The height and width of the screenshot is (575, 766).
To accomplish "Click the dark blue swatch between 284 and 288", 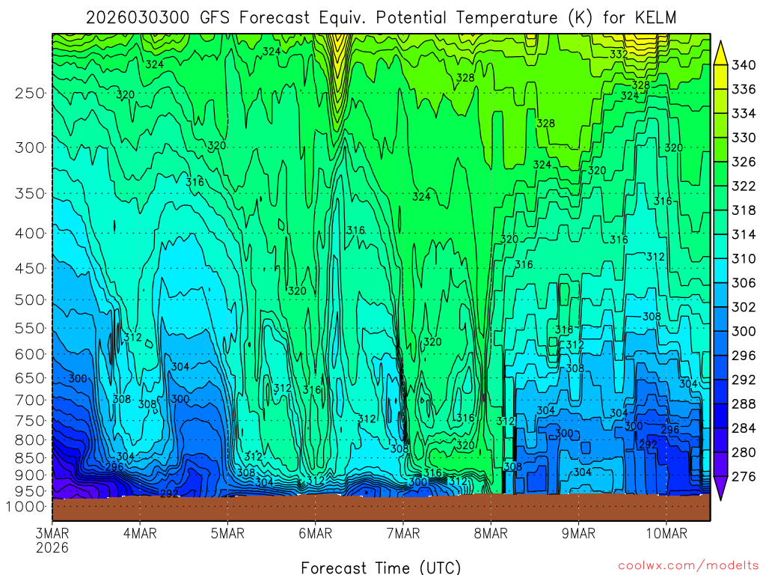I will (720, 416).
